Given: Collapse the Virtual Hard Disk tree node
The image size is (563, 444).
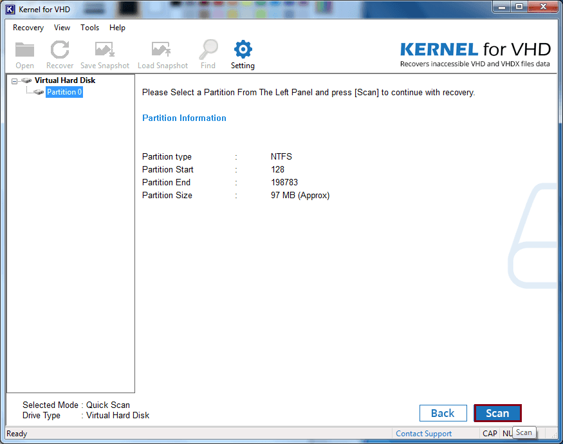Looking at the screenshot, I should (x=14, y=81).
